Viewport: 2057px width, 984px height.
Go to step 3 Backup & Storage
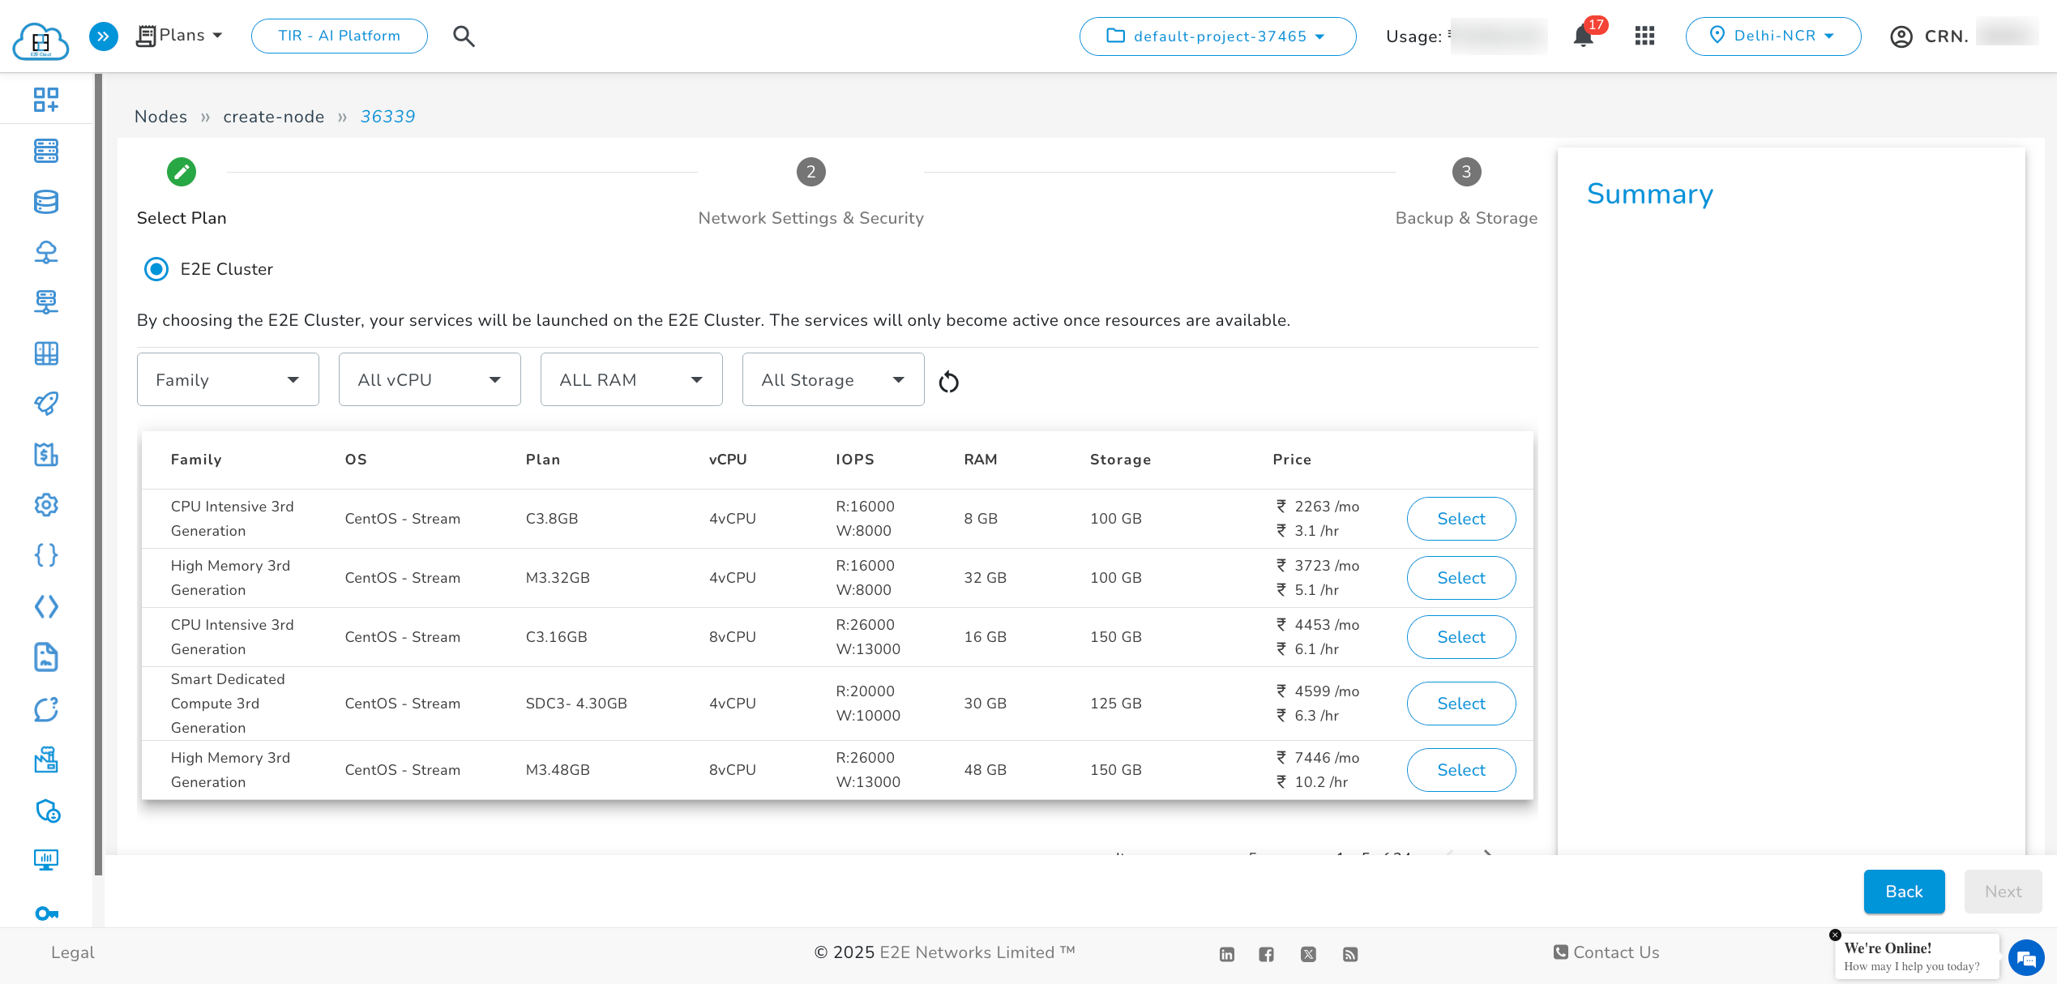pos(1466,192)
